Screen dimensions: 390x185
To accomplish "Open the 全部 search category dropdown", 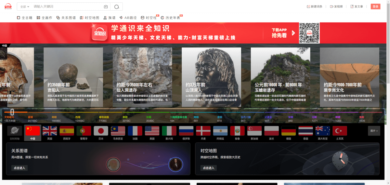I will [24, 7].
